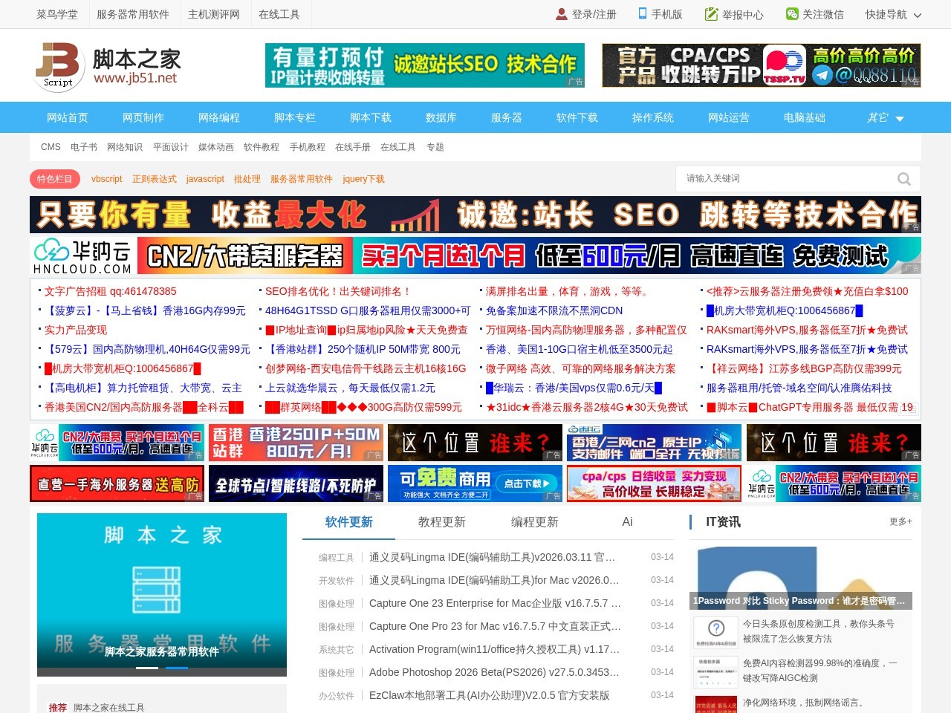Click the 特色栏目 red button
The width and height of the screenshot is (951, 713).
55,179
